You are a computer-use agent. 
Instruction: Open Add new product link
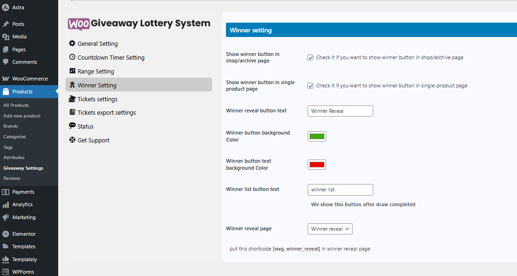pos(22,116)
